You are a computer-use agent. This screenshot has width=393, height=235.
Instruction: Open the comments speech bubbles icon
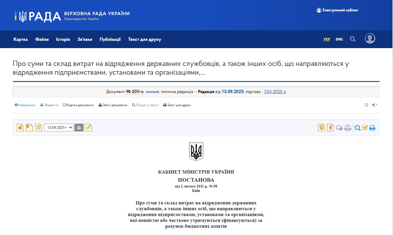click(x=339, y=128)
